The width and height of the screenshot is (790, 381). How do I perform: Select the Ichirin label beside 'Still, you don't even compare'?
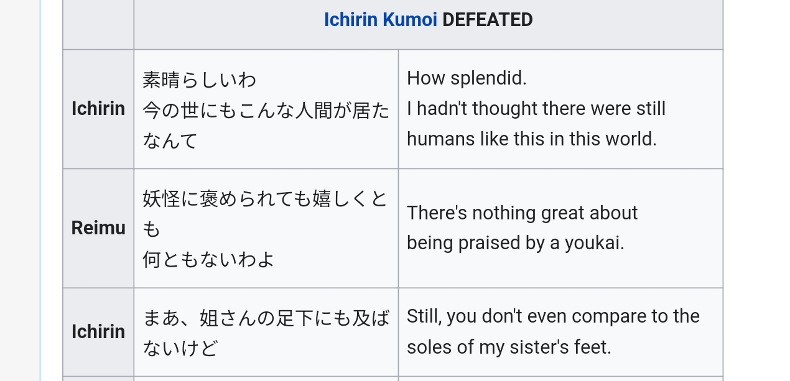coord(98,332)
